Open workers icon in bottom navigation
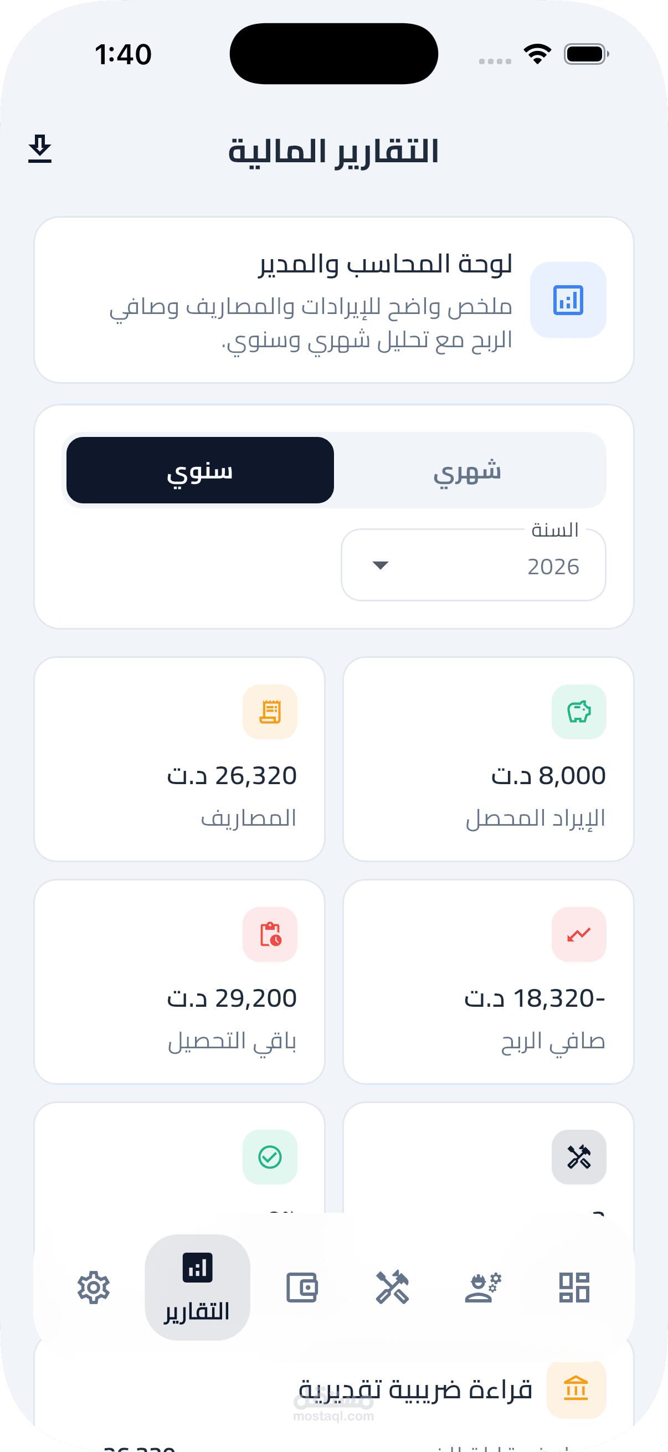Screen dimensions: 668x1452 (483, 1288)
